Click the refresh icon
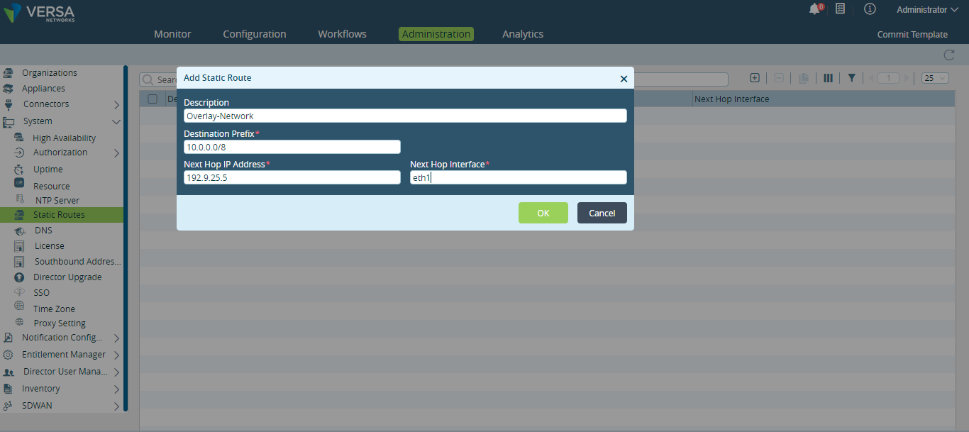Viewport: 969px width, 432px height. click(x=948, y=55)
